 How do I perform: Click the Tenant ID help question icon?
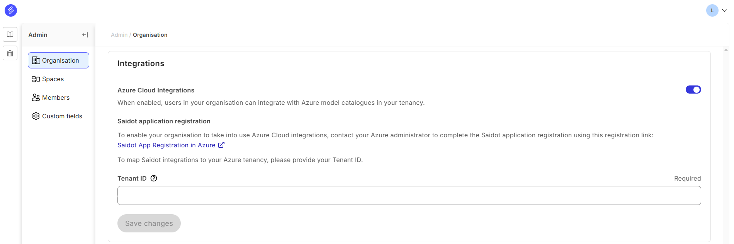[154, 178]
